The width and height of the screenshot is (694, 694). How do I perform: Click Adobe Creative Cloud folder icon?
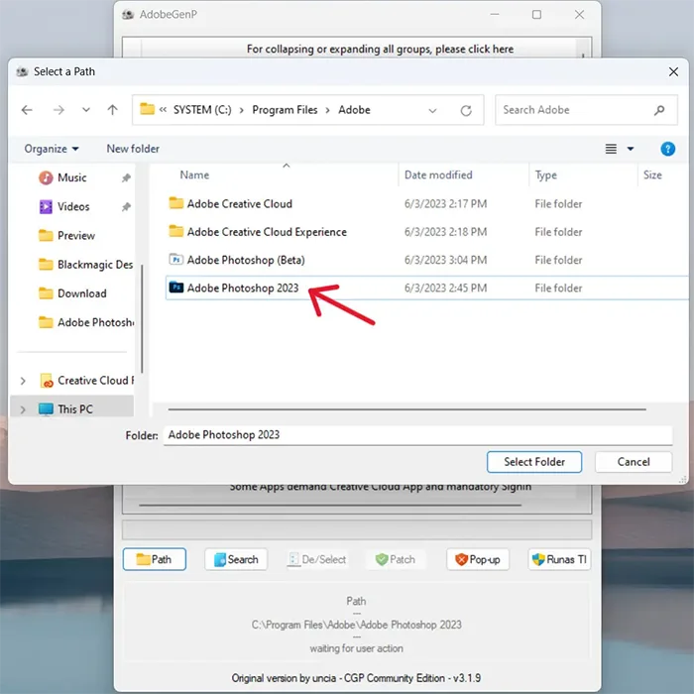click(176, 203)
